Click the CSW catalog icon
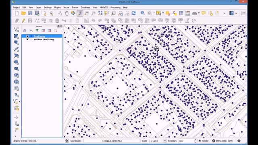Screen dimensions: 258x145 coord(243,13)
